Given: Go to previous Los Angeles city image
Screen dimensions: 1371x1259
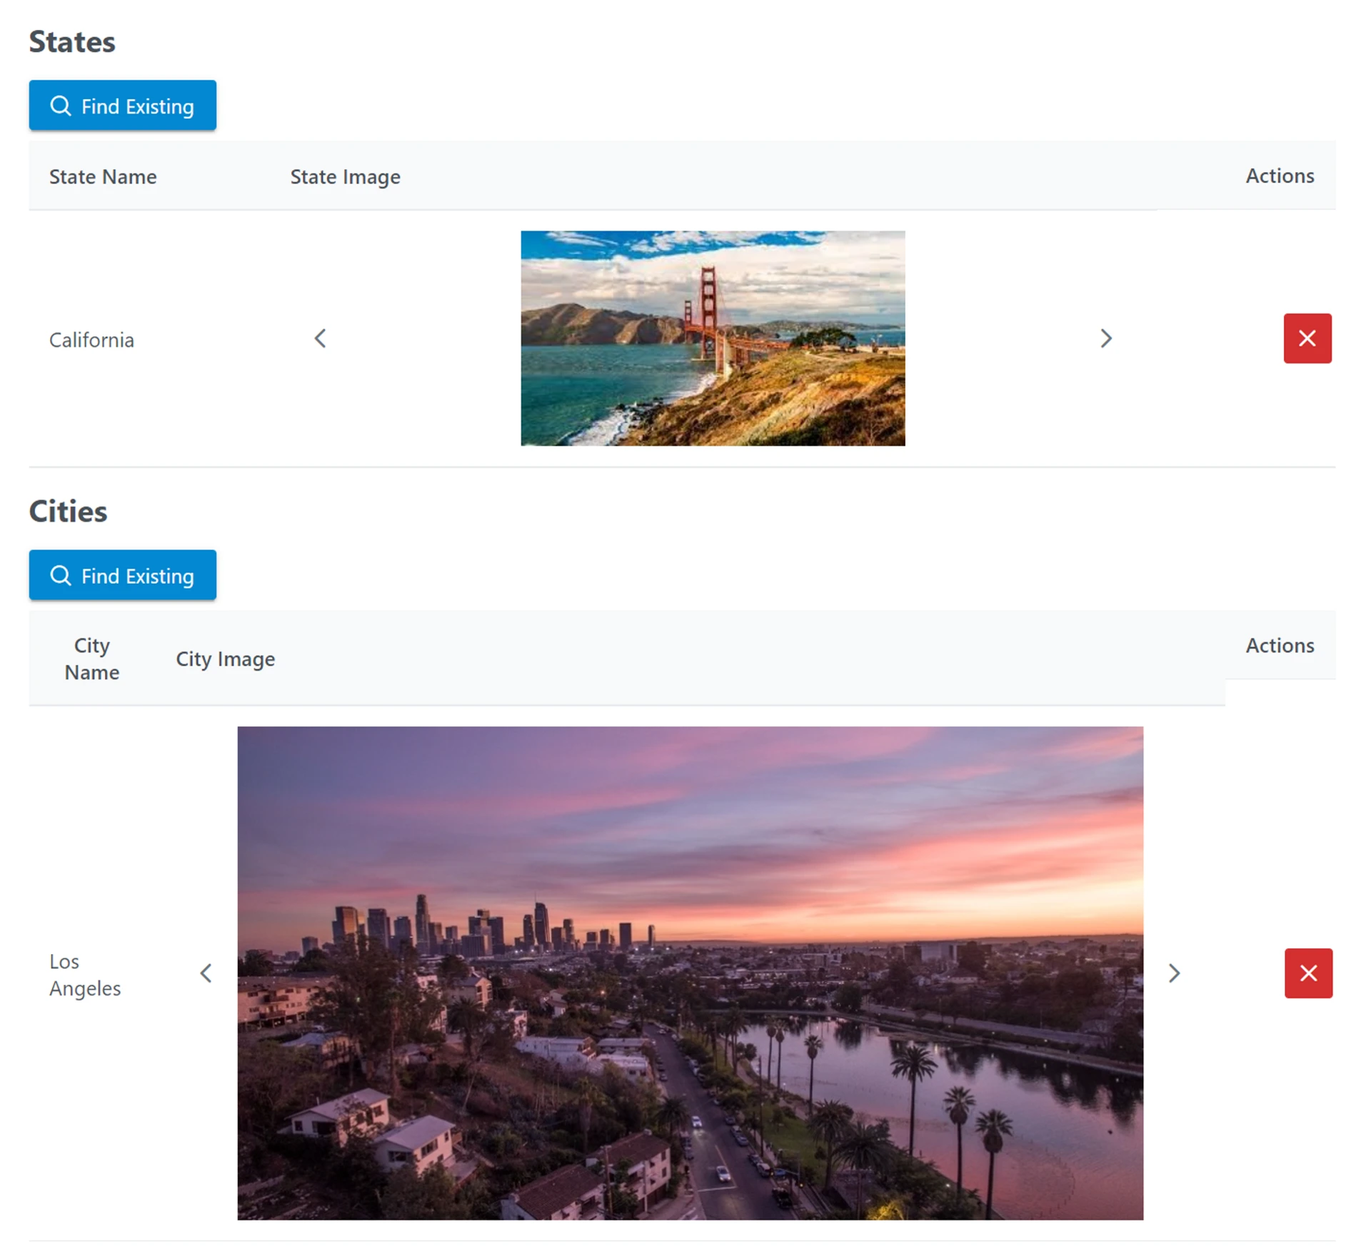Looking at the screenshot, I should pyautogui.click(x=206, y=973).
